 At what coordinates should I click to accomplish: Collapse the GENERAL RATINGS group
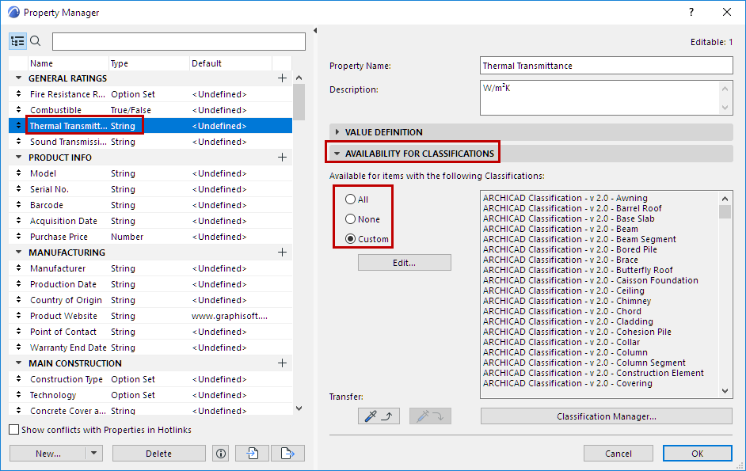[18, 78]
